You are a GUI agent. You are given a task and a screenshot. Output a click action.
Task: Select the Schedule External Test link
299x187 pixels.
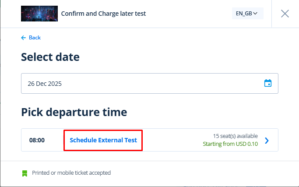tap(103, 141)
